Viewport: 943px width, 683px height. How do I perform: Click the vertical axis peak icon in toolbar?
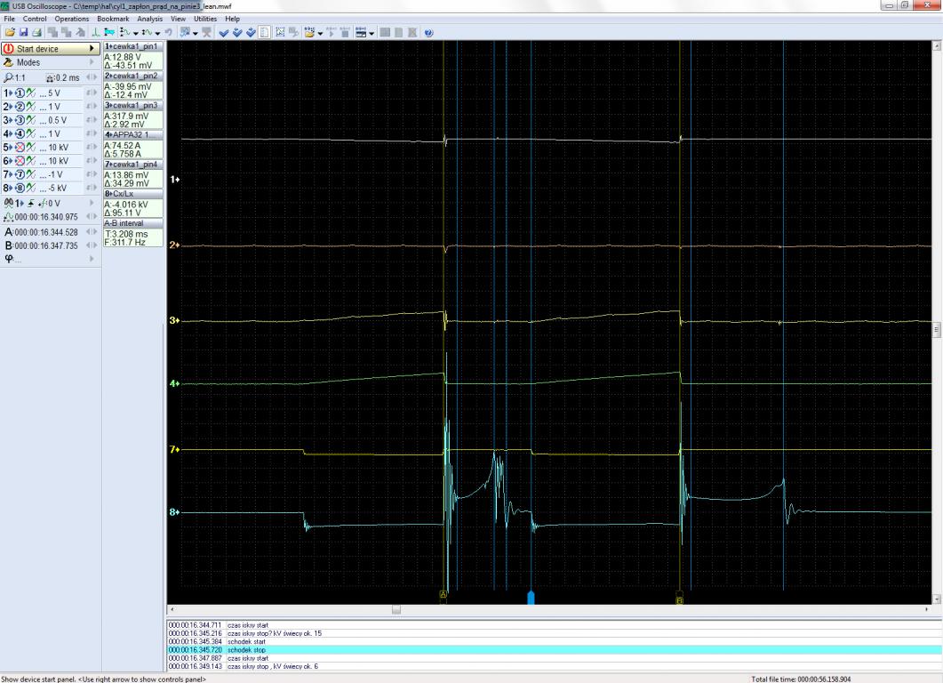tap(96, 33)
